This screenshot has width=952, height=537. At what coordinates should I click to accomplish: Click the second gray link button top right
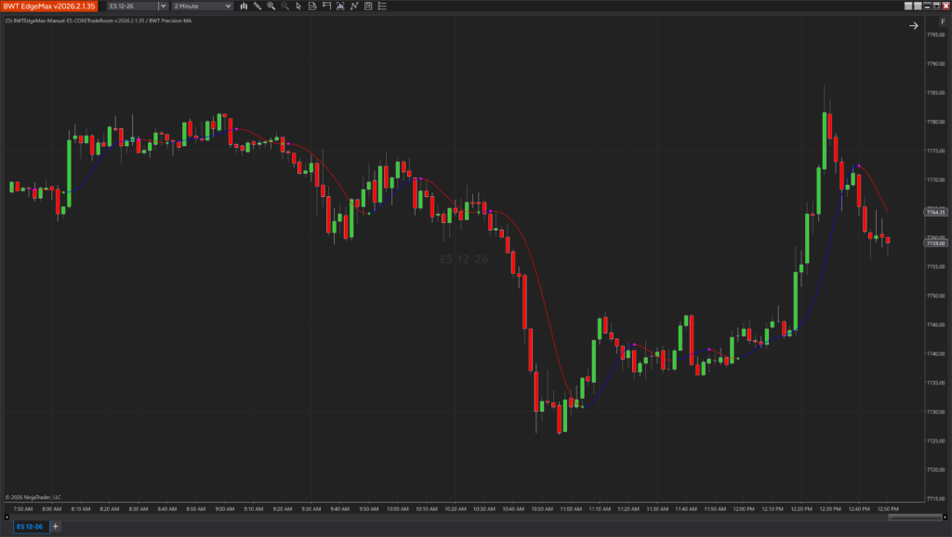[x=918, y=7]
